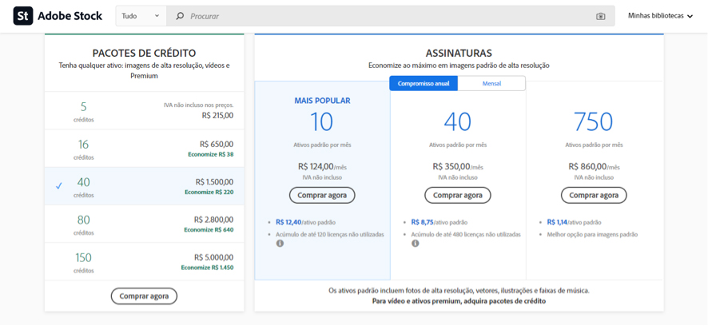
Task: Click the Economize R$ 640 label
Action: click(x=209, y=230)
